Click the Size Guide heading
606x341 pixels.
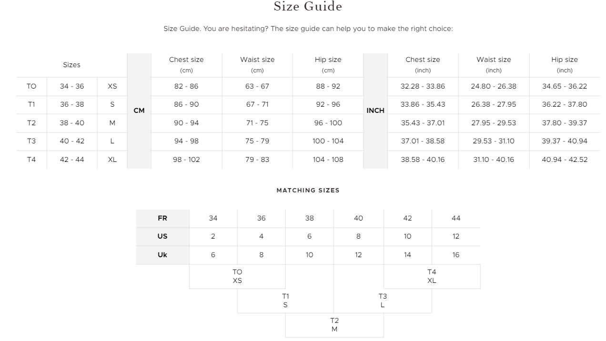pyautogui.click(x=308, y=7)
